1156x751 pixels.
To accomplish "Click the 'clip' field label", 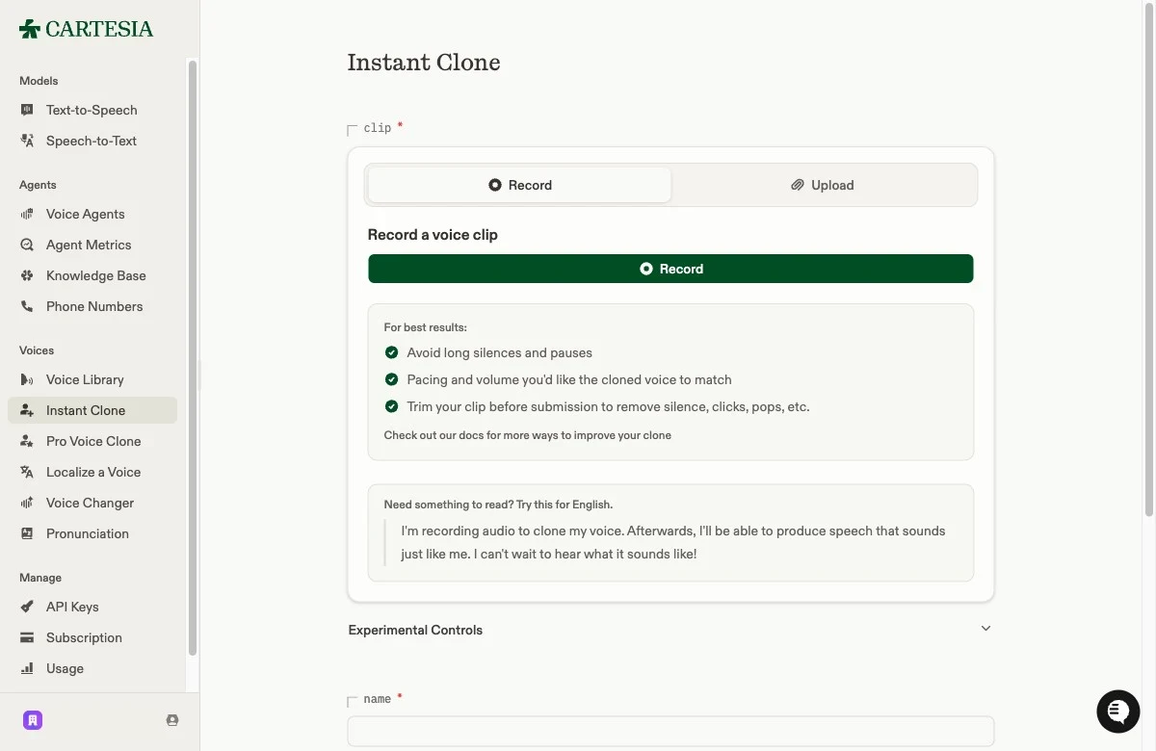I will point(378,128).
